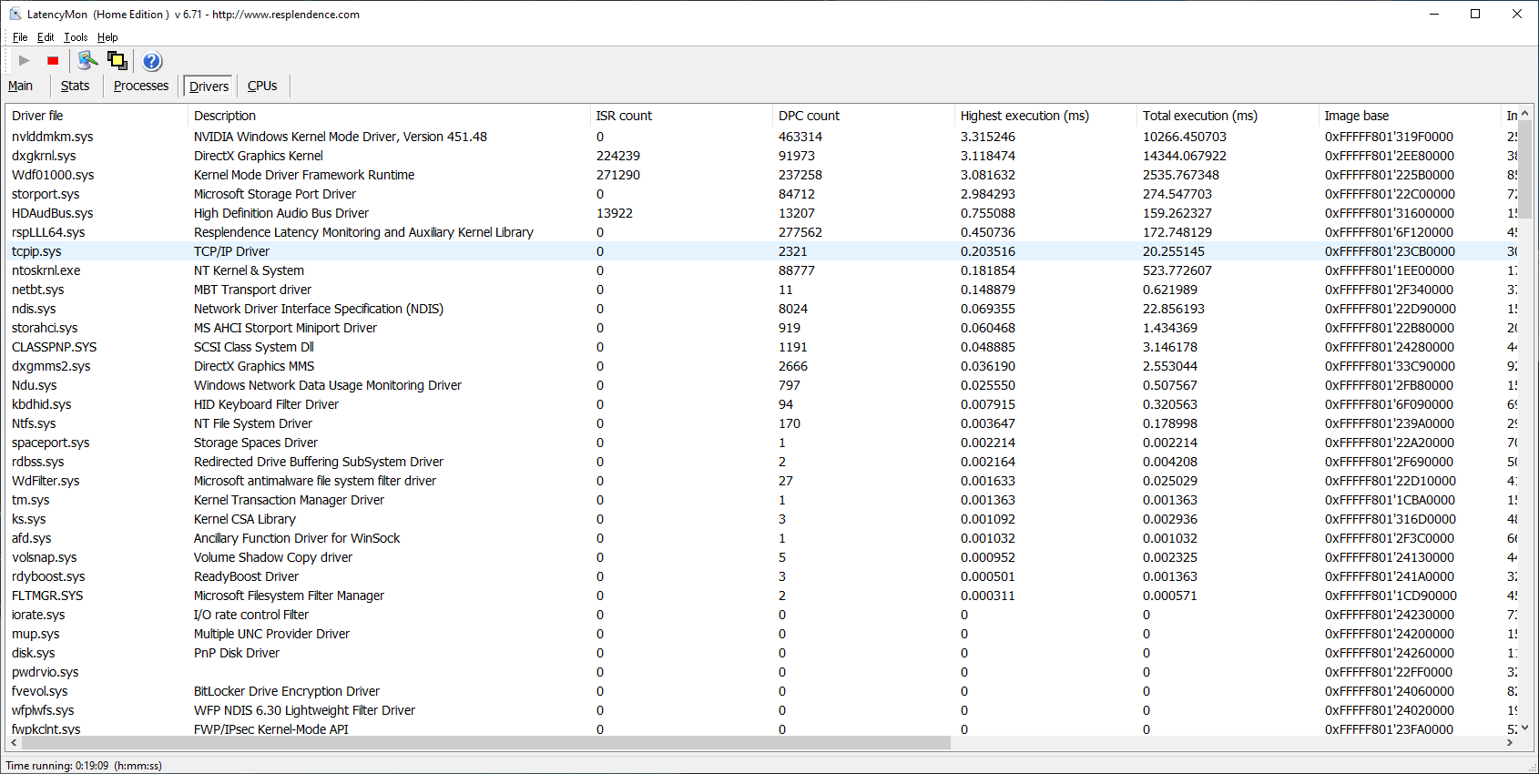Select the dxgmms2.sys driver row
Viewport: 1539px width, 774px height.
point(761,366)
